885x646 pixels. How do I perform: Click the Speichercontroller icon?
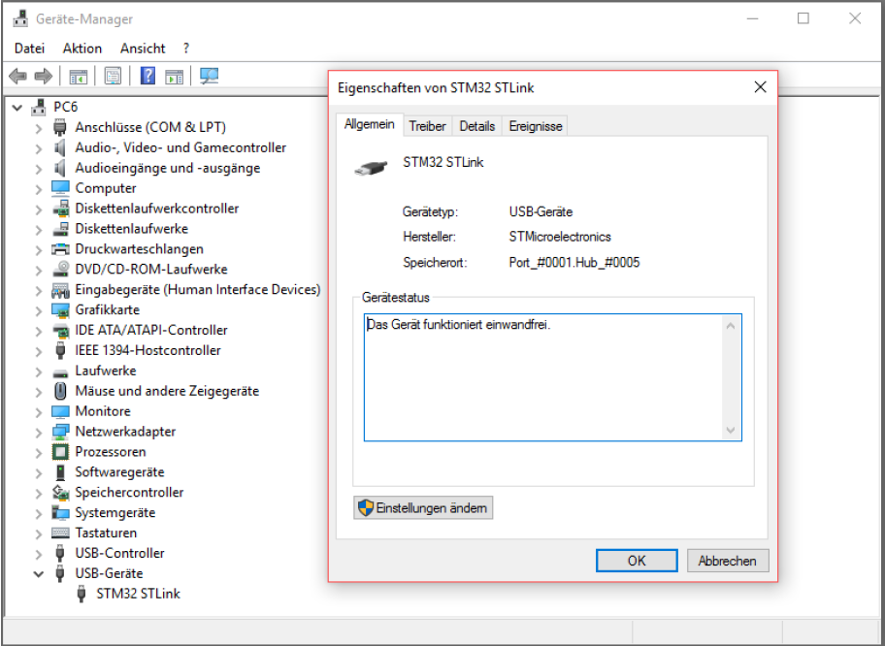tap(60, 493)
